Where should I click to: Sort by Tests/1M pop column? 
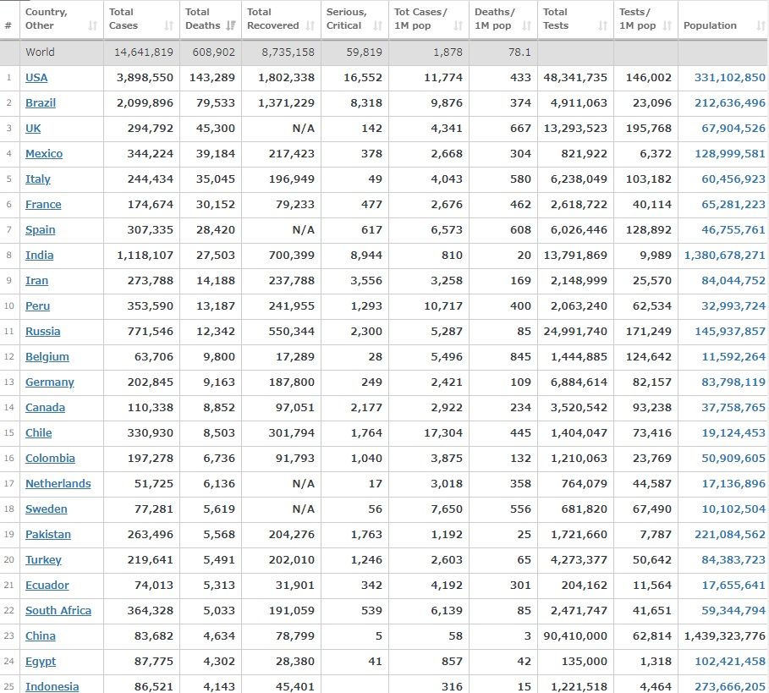(645, 19)
